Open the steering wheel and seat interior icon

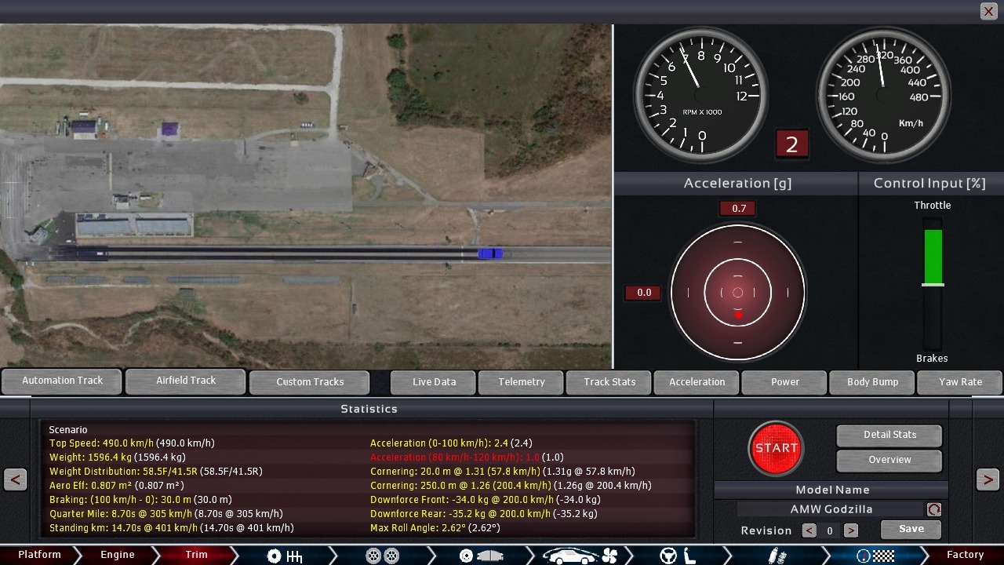[678, 556]
